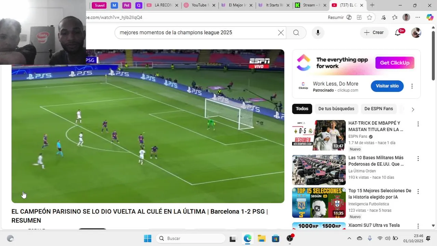
Task: Open Microsoft Store from the taskbar
Action: pyautogui.click(x=276, y=238)
